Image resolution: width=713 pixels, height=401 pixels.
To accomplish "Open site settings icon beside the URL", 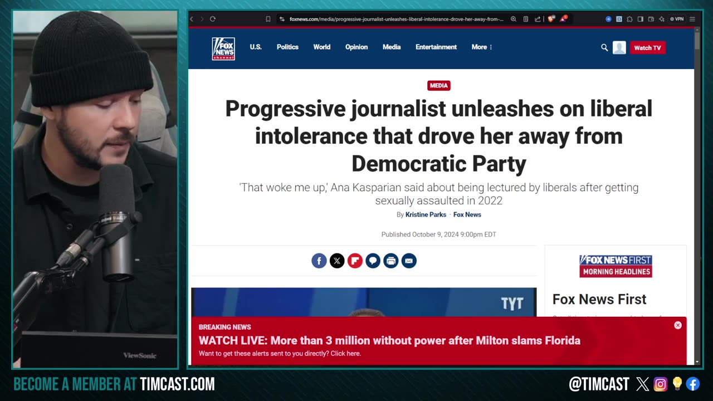I will (282, 19).
